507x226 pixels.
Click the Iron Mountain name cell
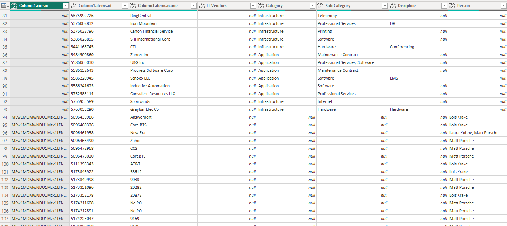click(163, 23)
